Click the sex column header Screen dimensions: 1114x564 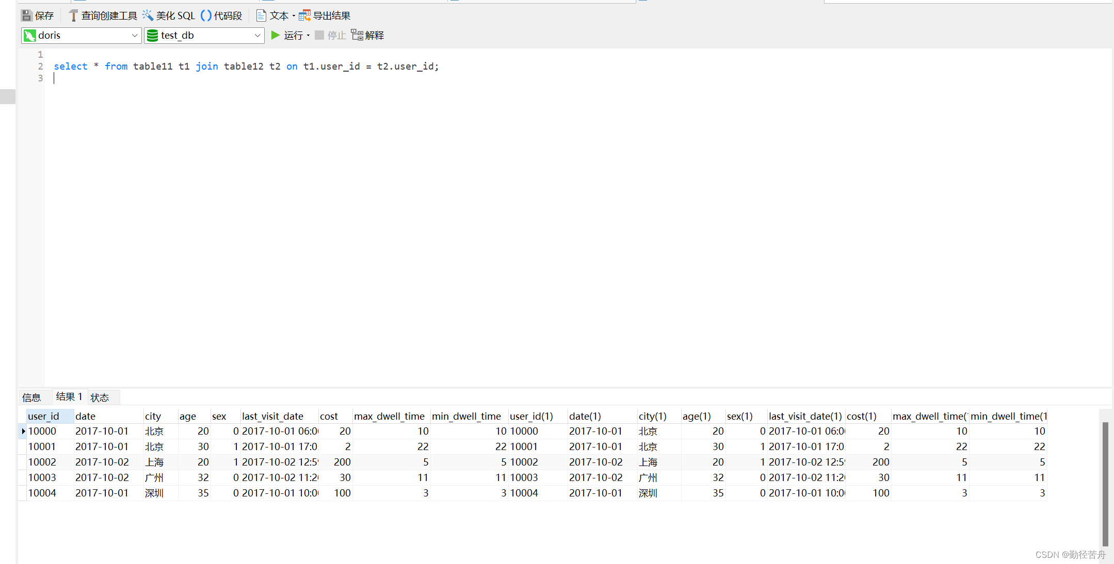pos(225,416)
